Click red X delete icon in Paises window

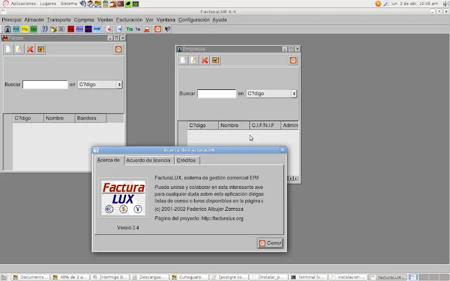click(x=30, y=49)
